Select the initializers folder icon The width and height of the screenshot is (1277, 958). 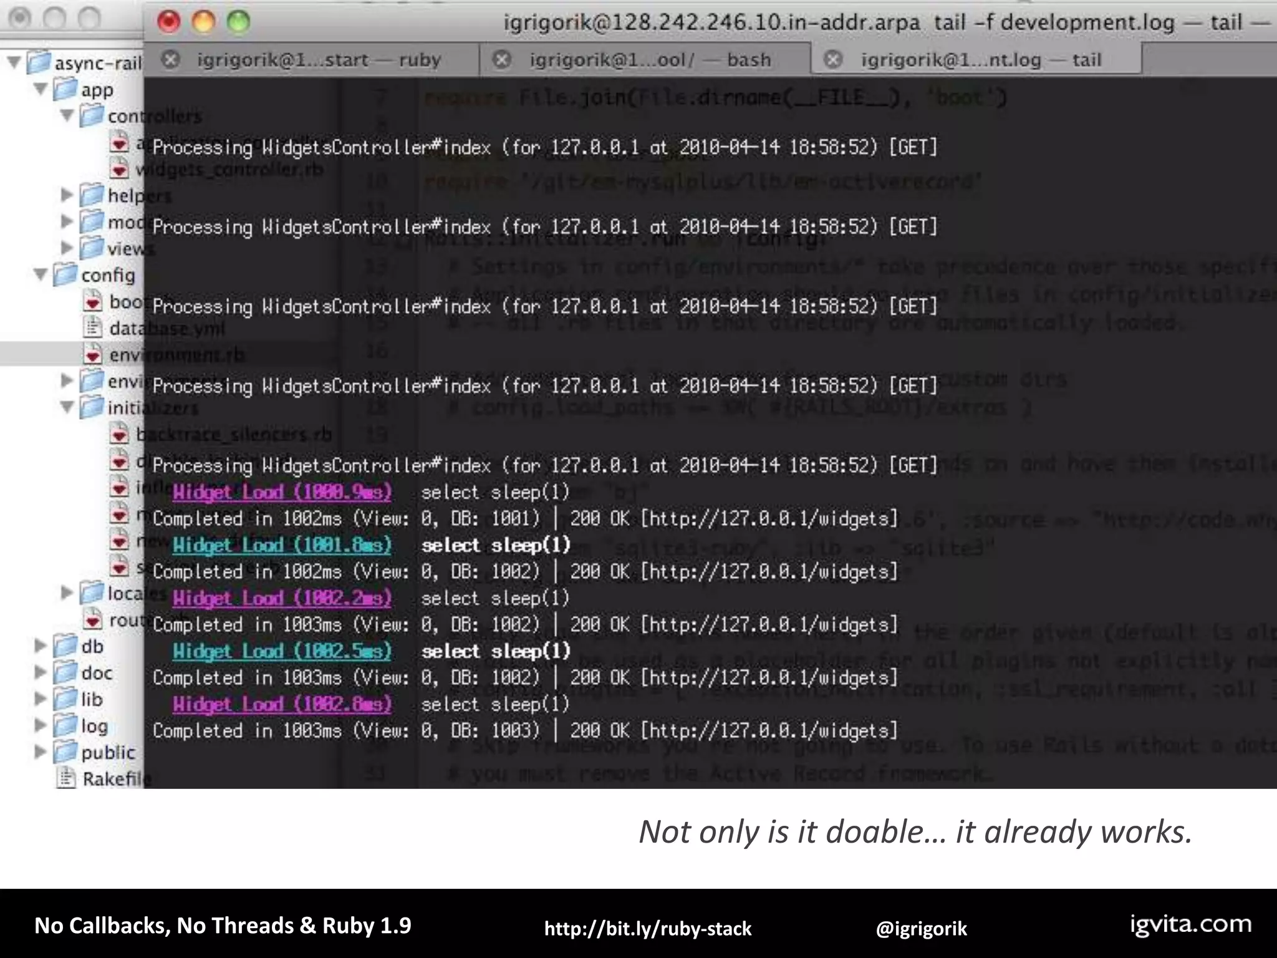click(92, 407)
